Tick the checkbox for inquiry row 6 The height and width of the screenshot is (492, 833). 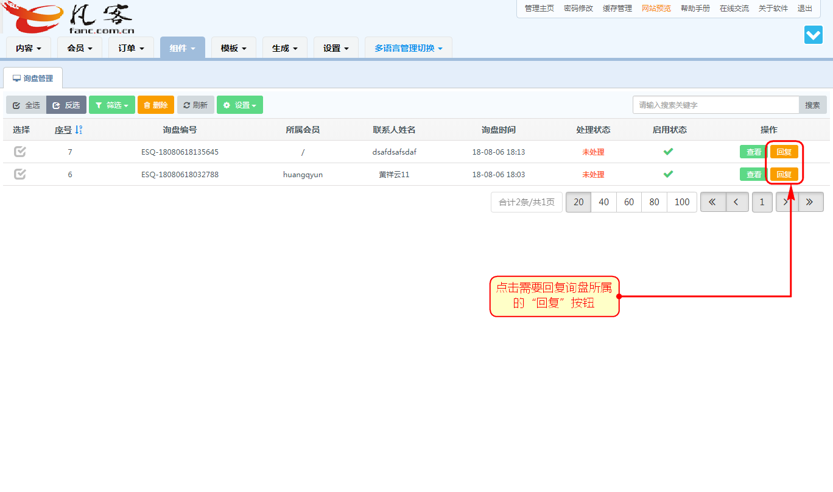pyautogui.click(x=20, y=174)
